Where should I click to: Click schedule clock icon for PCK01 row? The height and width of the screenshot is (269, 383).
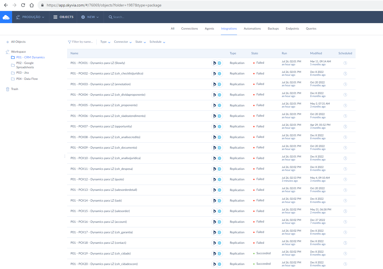tap(345, 63)
